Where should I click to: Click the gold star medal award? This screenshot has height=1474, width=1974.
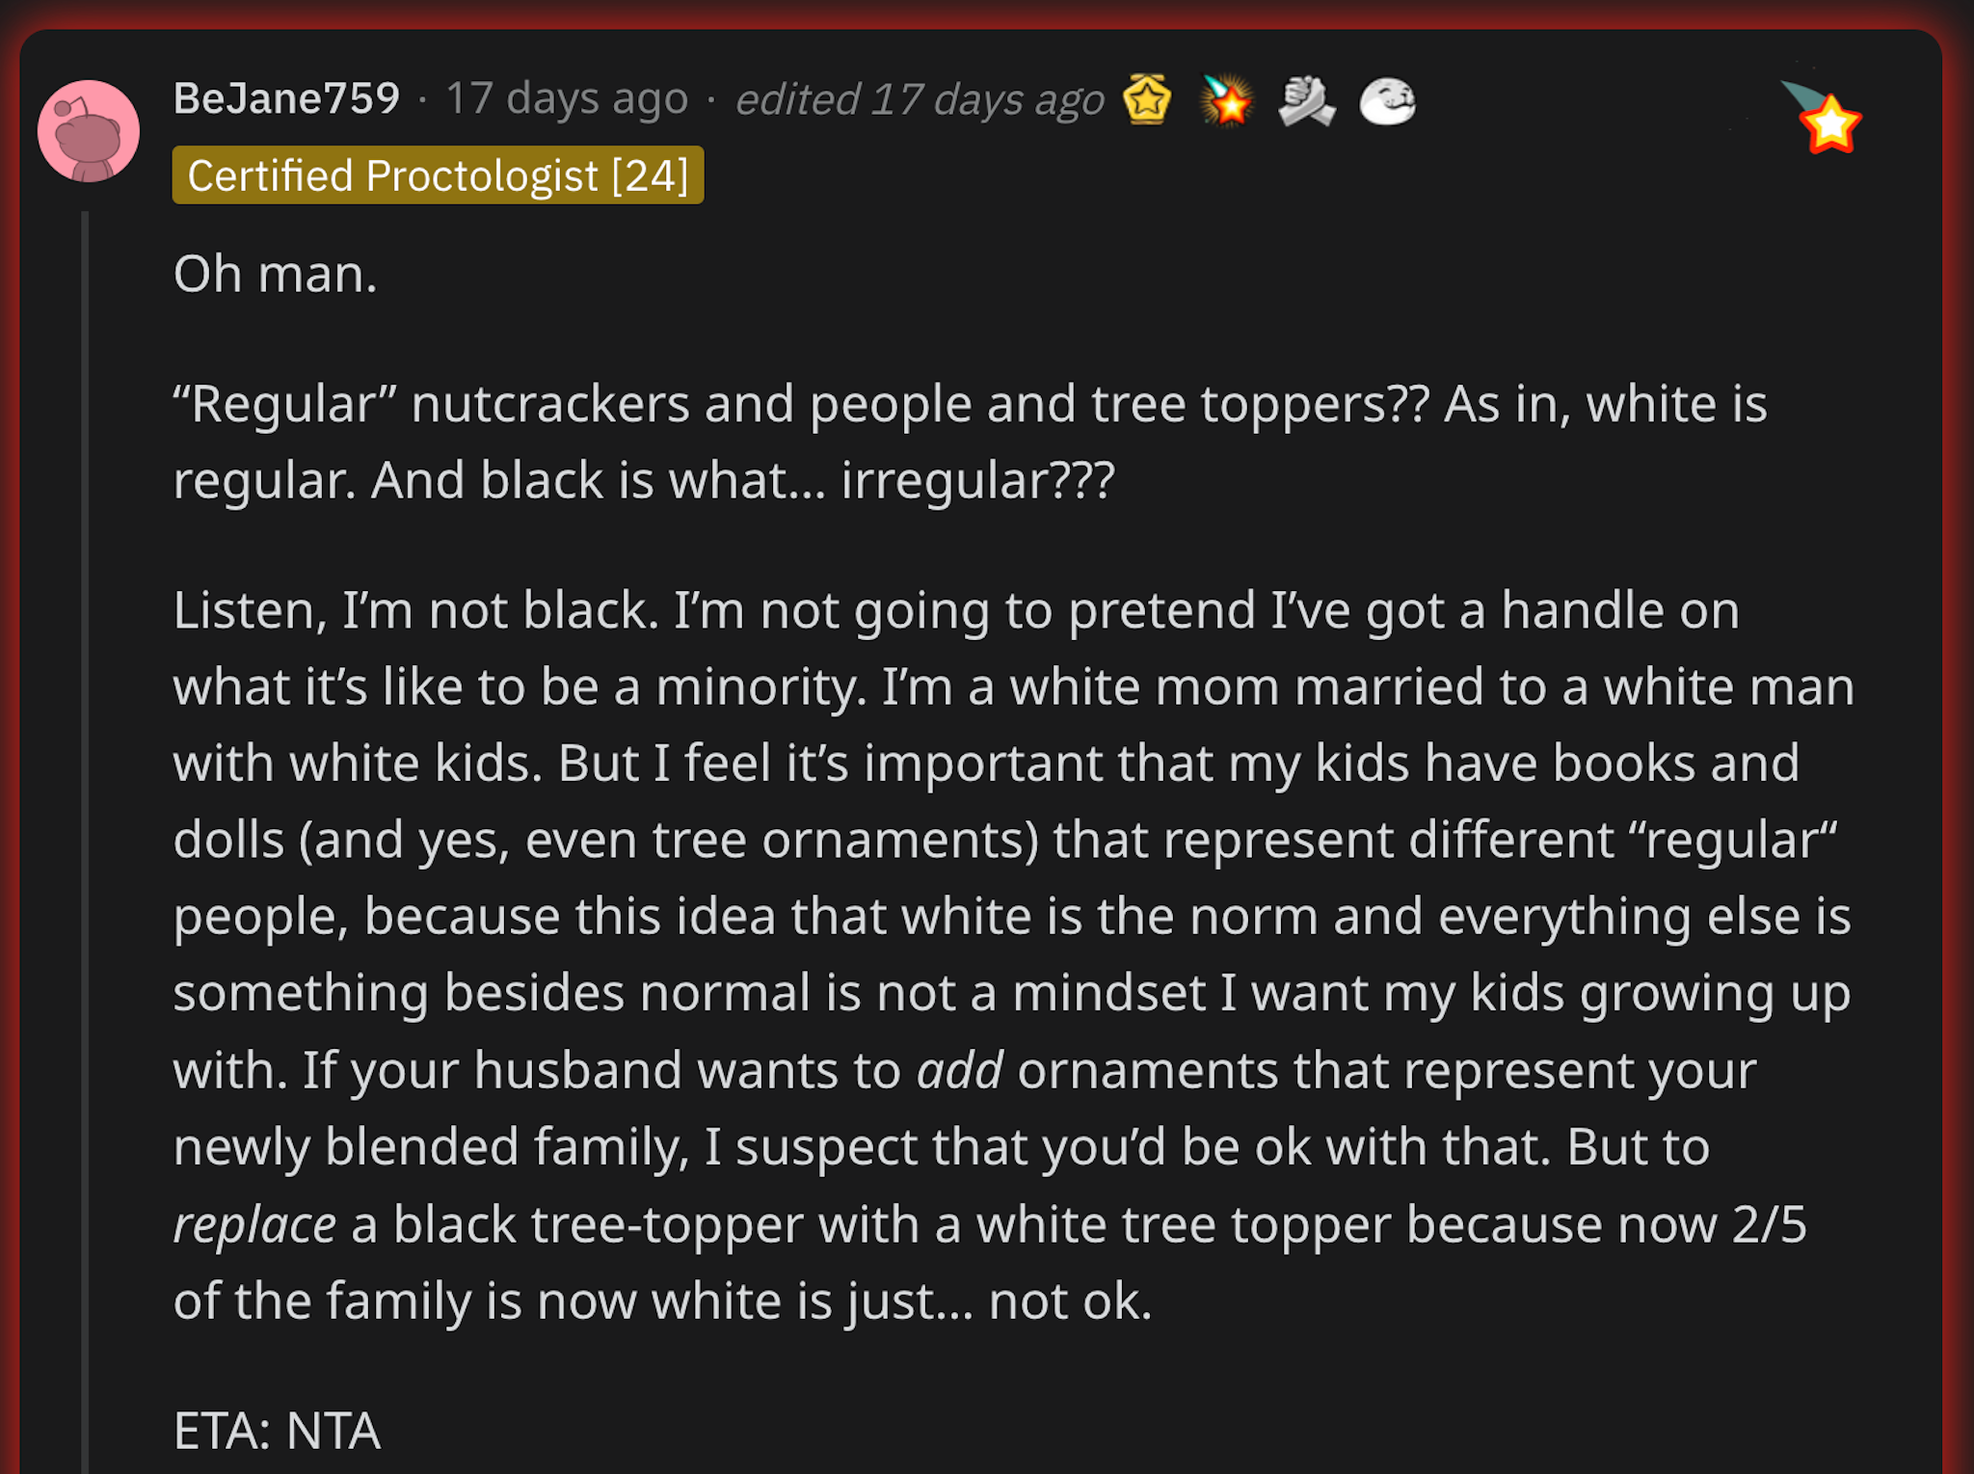pos(1147,99)
